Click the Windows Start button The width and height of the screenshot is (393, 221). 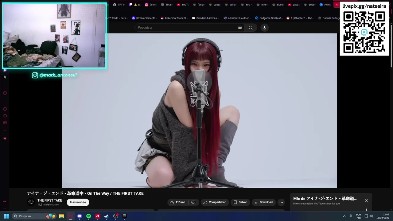(6, 216)
